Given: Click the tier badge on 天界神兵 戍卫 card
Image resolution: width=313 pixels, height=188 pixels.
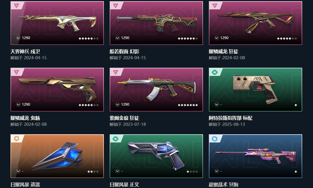Looking at the screenshot, I should (x=16, y=6).
